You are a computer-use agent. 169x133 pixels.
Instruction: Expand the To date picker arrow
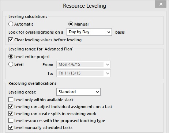[x=108, y=73]
